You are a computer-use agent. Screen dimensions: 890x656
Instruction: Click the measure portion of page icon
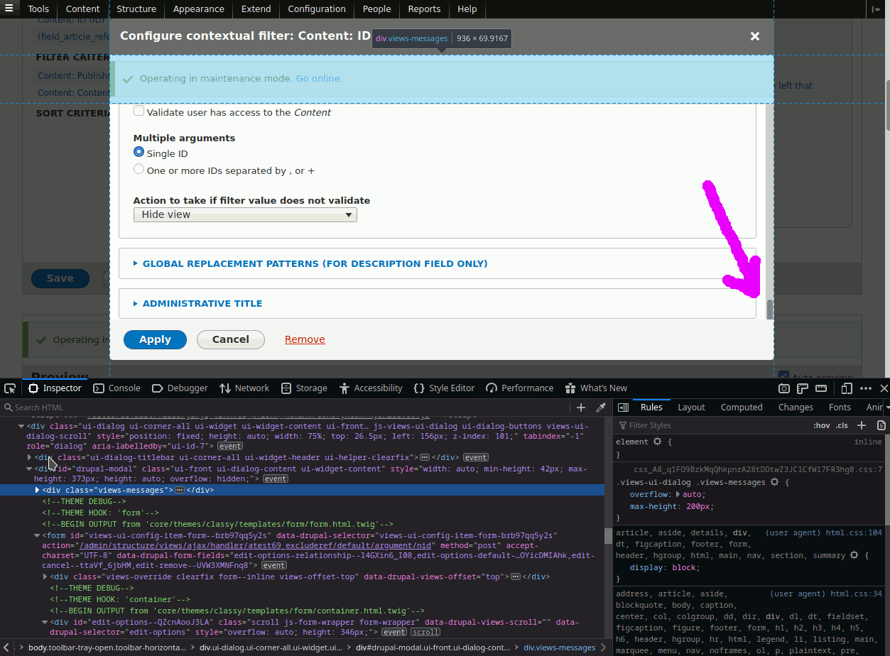pyautogui.click(x=820, y=388)
